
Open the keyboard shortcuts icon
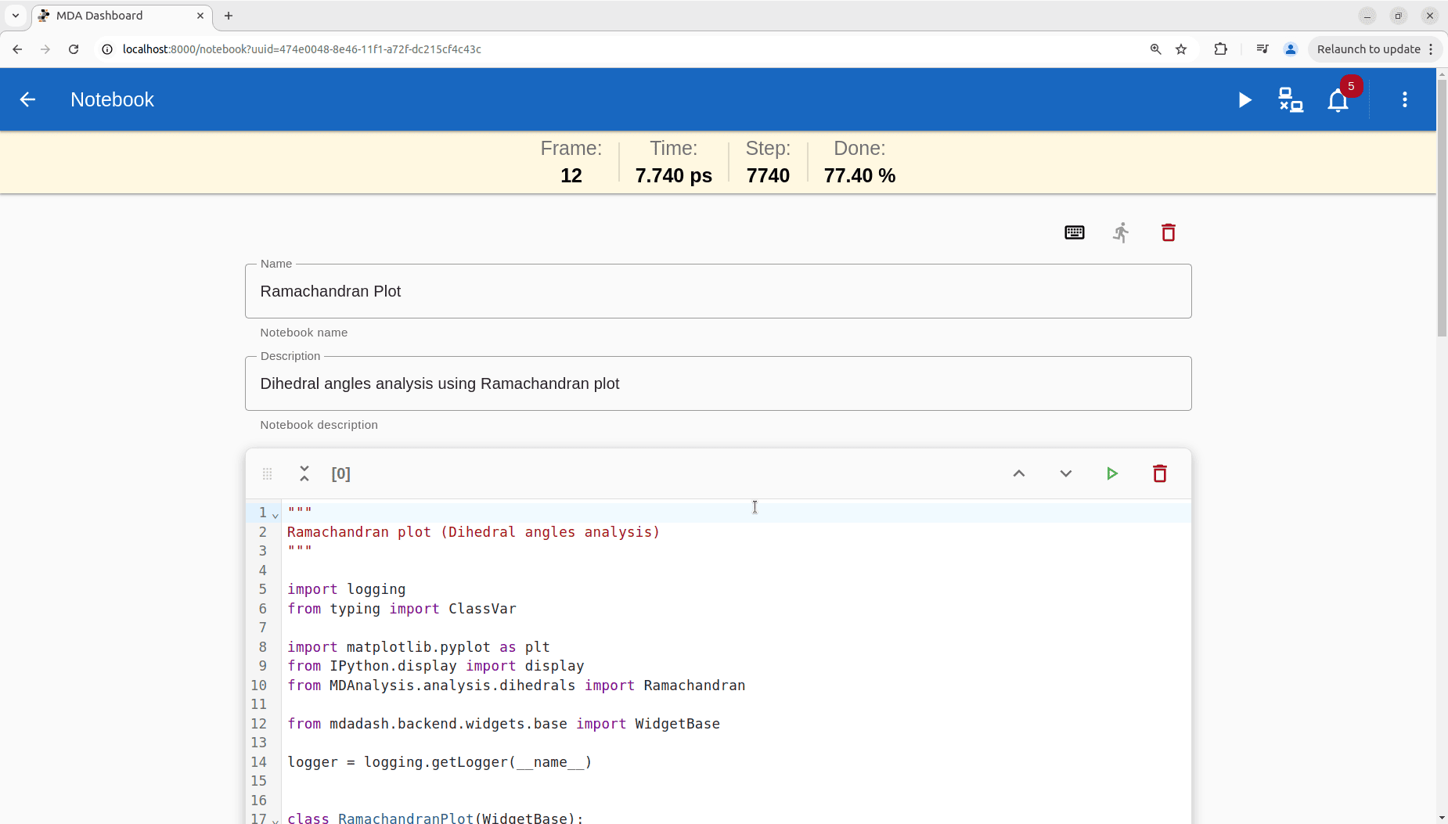[x=1075, y=232]
